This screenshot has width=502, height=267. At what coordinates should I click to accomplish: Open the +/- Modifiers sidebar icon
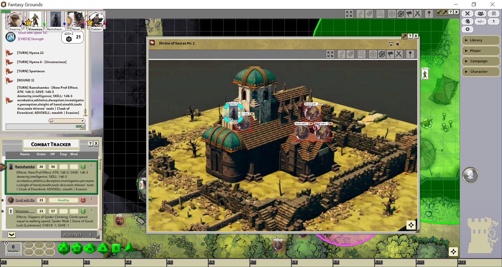coord(481,21)
